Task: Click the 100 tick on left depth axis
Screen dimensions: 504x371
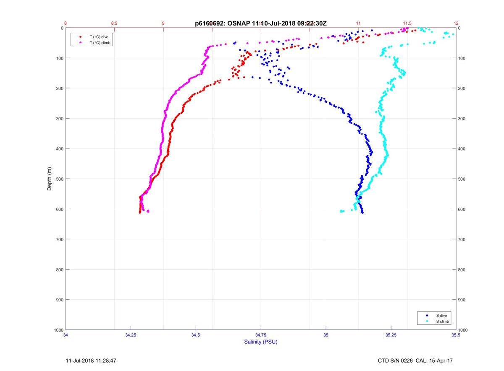Action: [60, 58]
